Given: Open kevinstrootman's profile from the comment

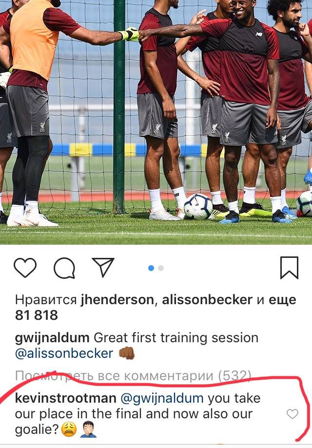Looking at the screenshot, I should tap(65, 398).
